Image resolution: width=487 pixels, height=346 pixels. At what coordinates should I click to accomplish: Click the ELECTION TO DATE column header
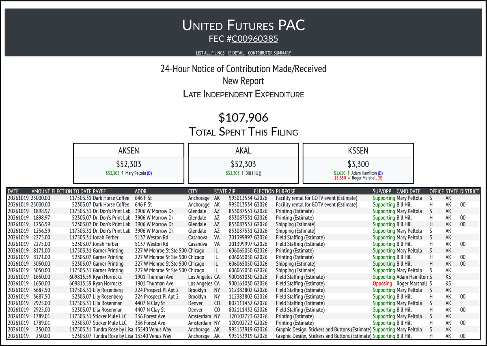[71, 191]
